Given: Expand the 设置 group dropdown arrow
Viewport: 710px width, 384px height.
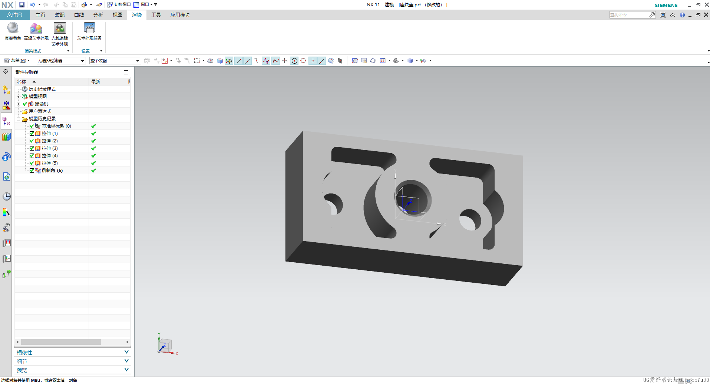Looking at the screenshot, I should pos(101,51).
